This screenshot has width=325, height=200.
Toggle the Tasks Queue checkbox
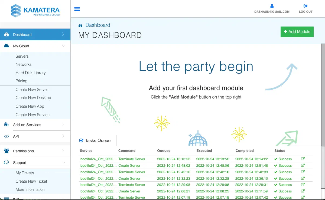tap(81, 140)
